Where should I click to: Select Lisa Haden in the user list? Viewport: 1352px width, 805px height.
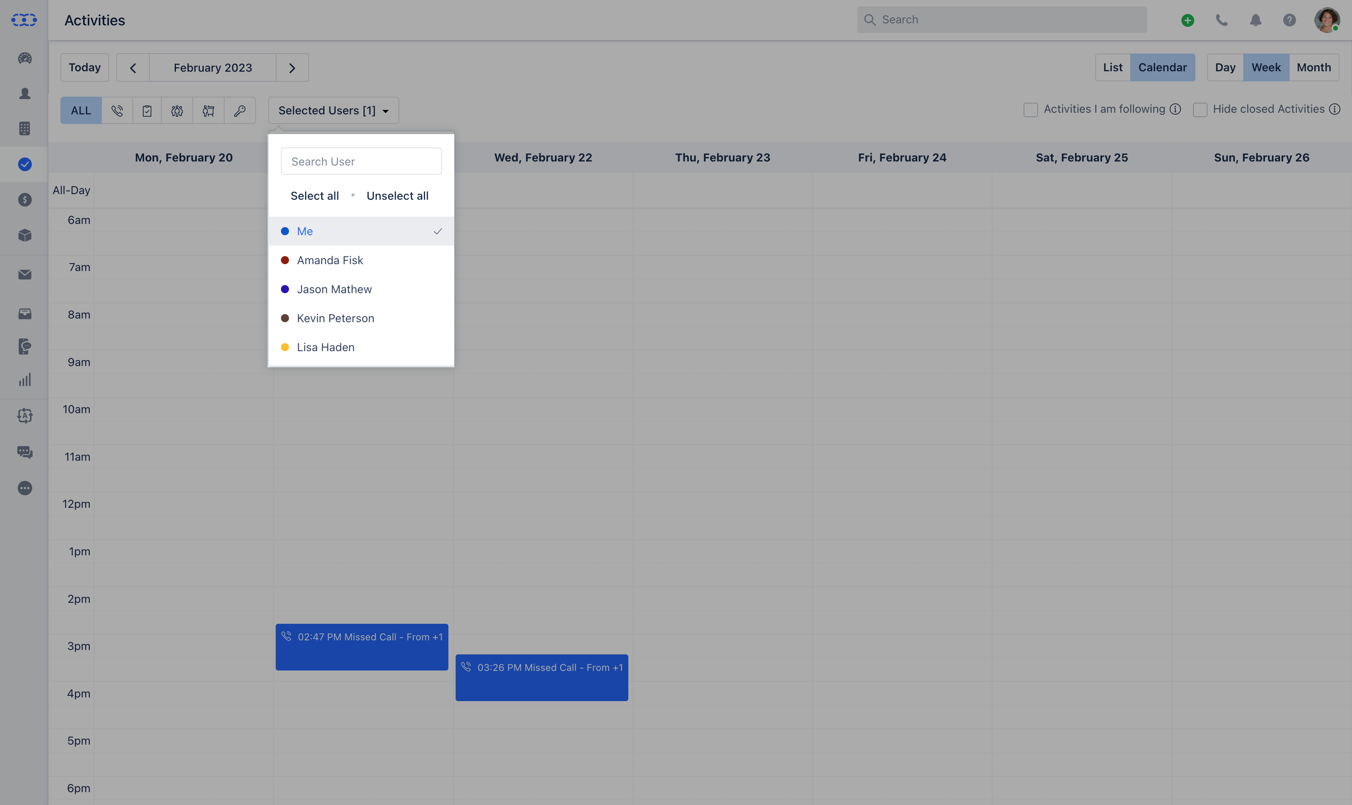point(361,347)
